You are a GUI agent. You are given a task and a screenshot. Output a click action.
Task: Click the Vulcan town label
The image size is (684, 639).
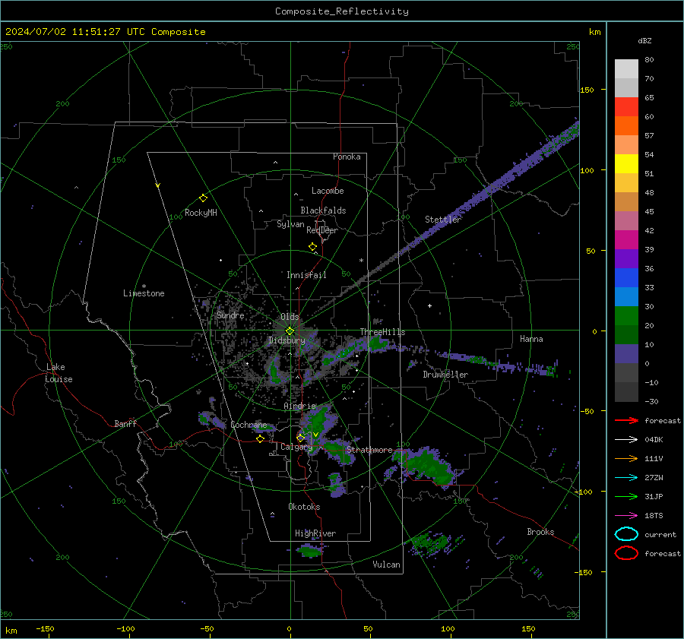386,565
